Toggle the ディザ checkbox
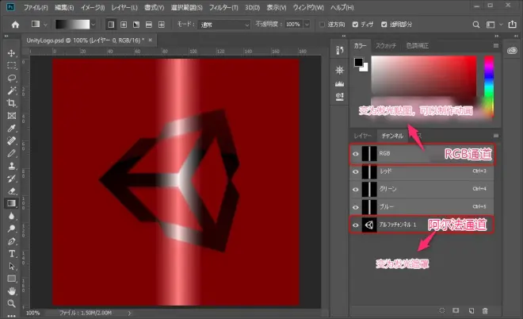 point(355,25)
